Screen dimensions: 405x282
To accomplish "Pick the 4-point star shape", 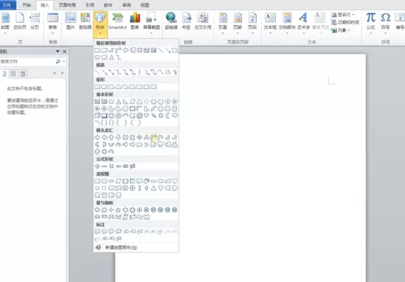I will (x=112, y=210).
